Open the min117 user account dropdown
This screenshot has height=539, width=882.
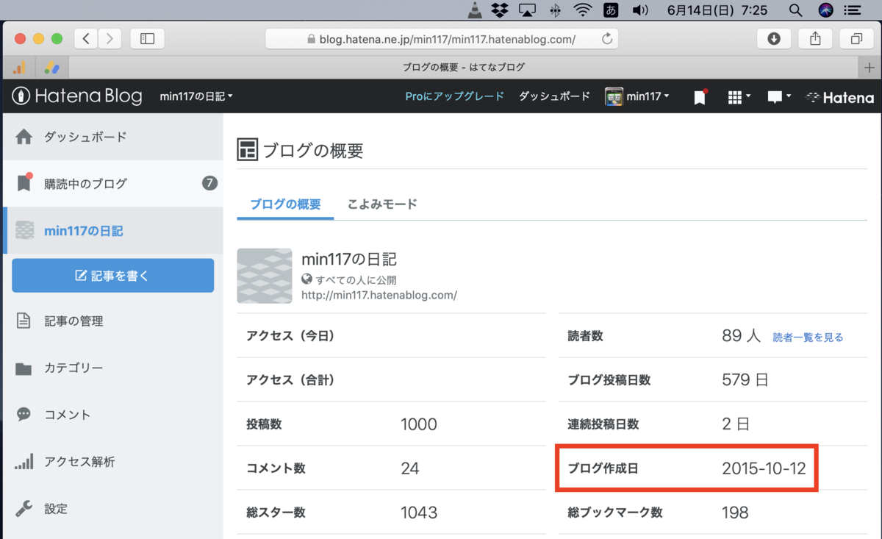click(x=637, y=96)
